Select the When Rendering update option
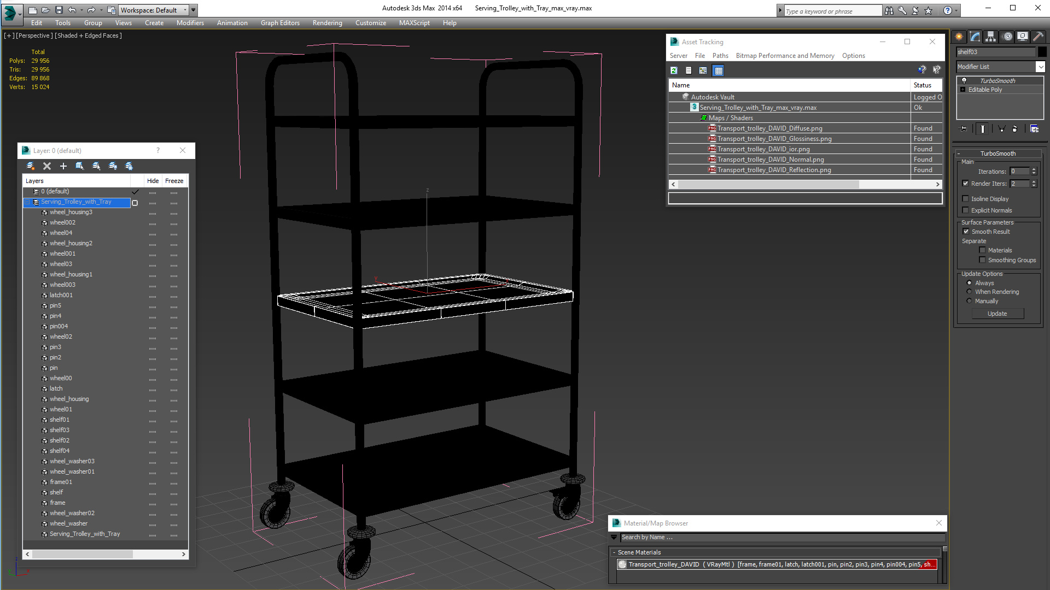This screenshot has width=1050, height=590. [969, 292]
